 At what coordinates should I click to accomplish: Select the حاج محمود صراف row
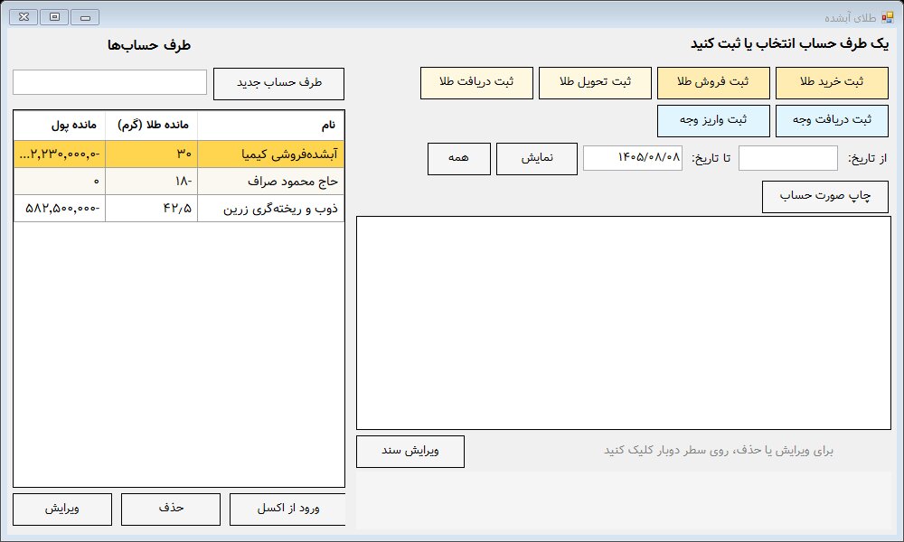tap(179, 182)
